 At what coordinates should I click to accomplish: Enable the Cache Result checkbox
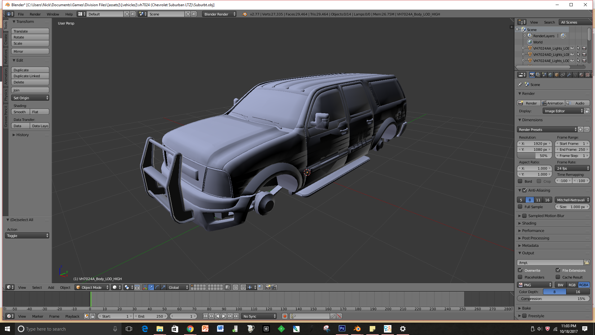point(558,277)
